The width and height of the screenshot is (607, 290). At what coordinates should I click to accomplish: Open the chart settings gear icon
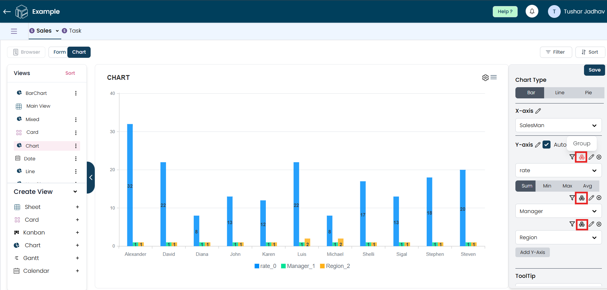pyautogui.click(x=485, y=78)
